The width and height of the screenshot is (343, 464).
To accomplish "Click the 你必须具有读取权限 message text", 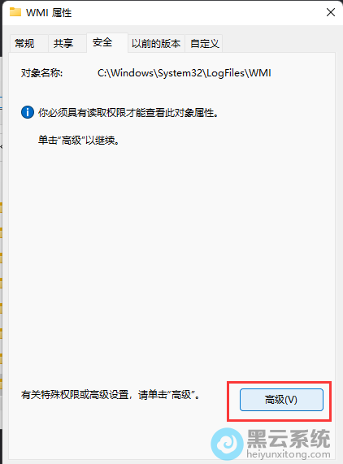I will (x=128, y=113).
